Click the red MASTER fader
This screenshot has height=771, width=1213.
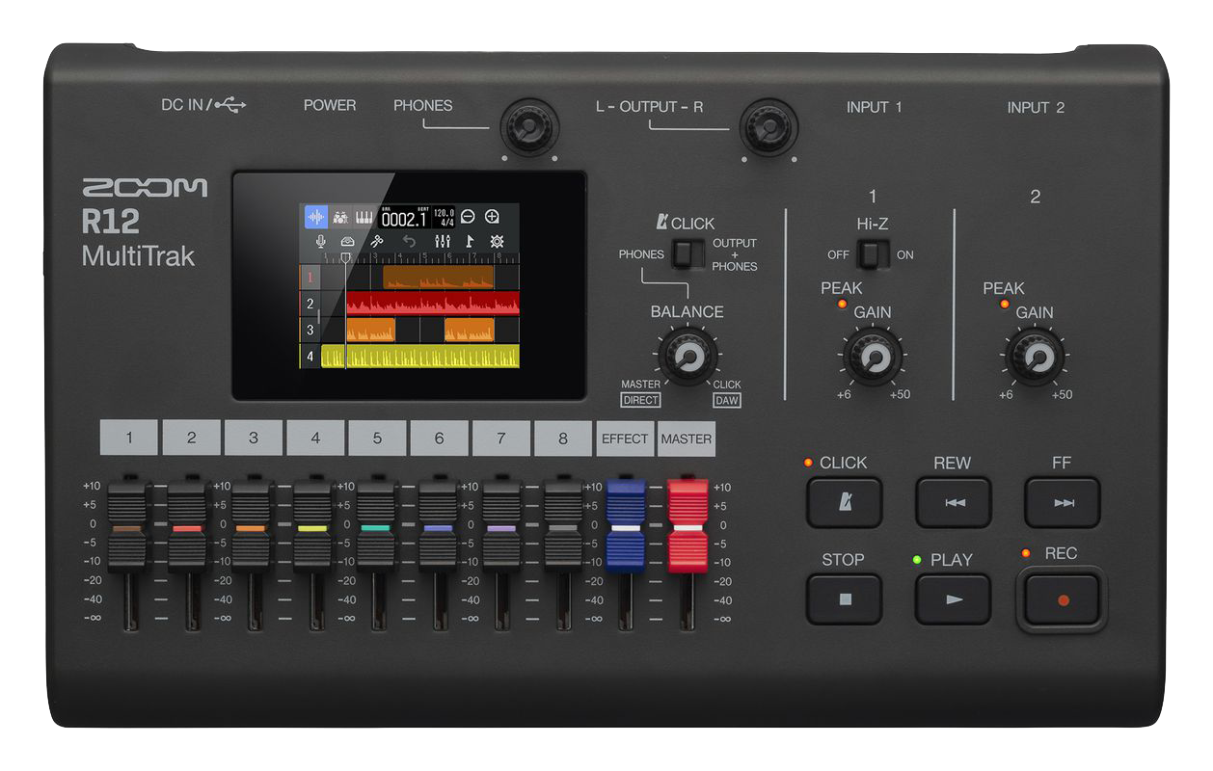pyautogui.click(x=687, y=526)
